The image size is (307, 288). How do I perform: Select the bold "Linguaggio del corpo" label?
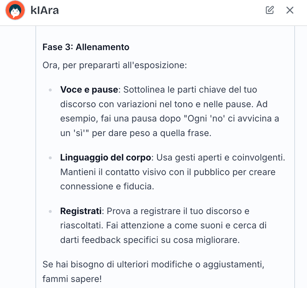coord(105,158)
